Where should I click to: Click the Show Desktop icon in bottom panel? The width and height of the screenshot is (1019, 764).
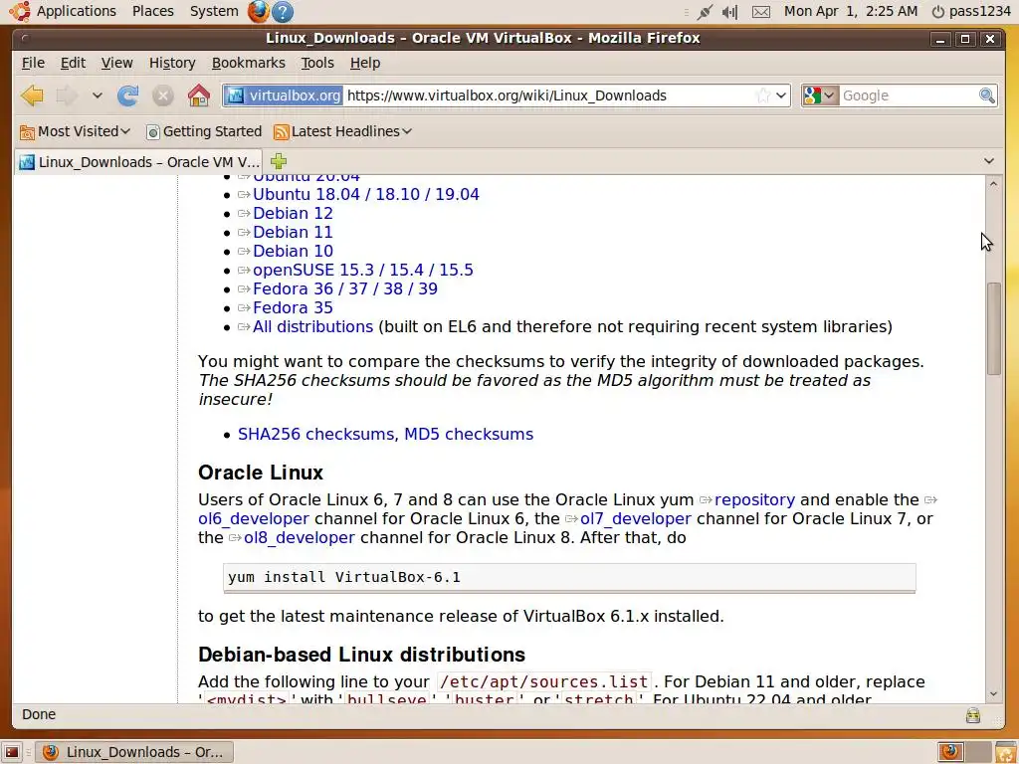click(12, 752)
